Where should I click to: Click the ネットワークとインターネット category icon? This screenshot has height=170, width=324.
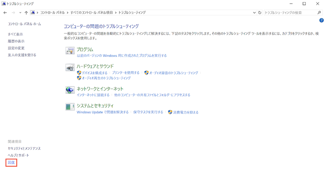pyautogui.click(x=70, y=90)
